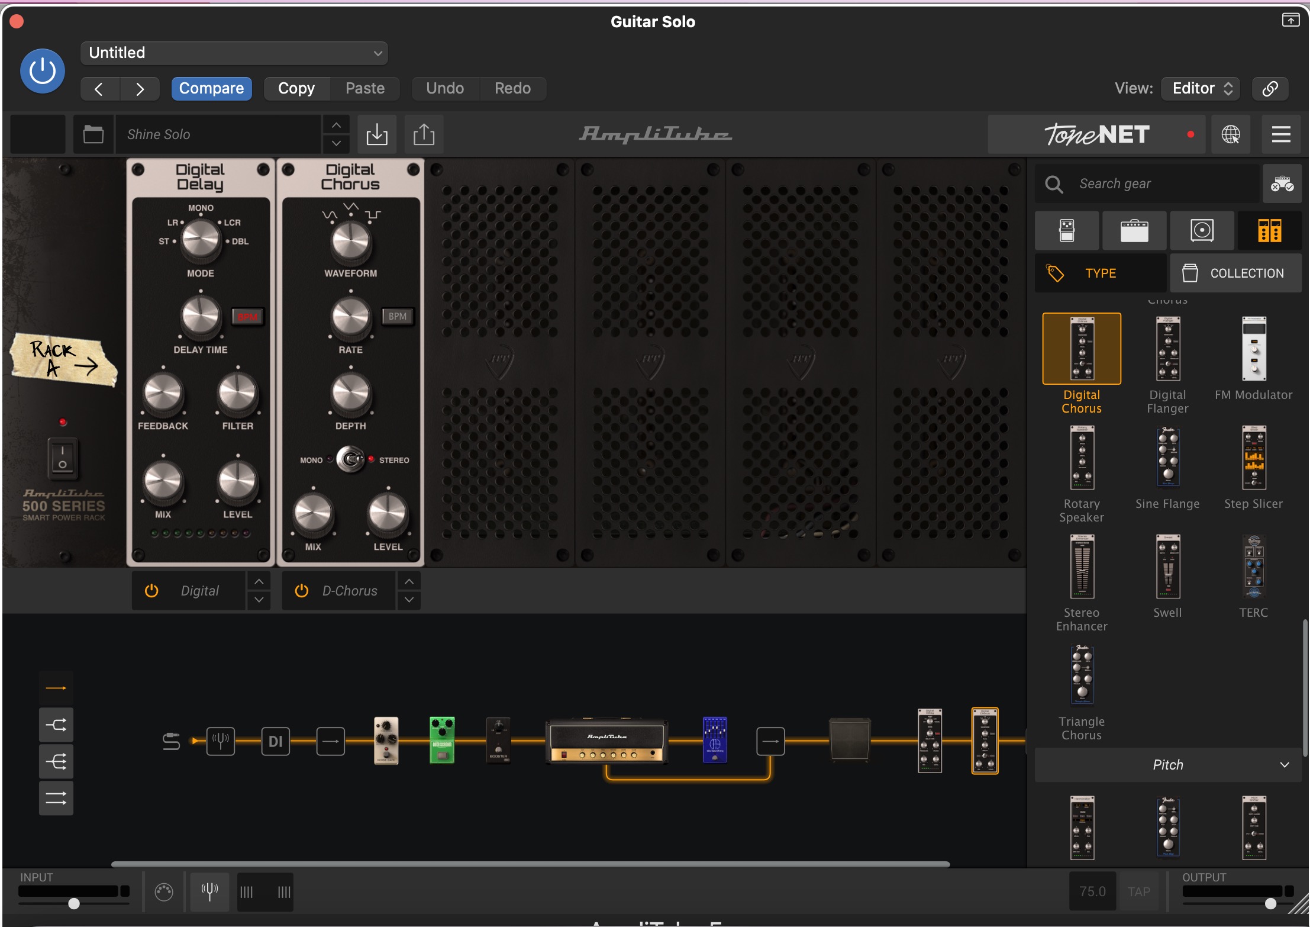Screen dimensions: 1310x927
Task: Click the Shine Solo preset name field
Action: 218,134
